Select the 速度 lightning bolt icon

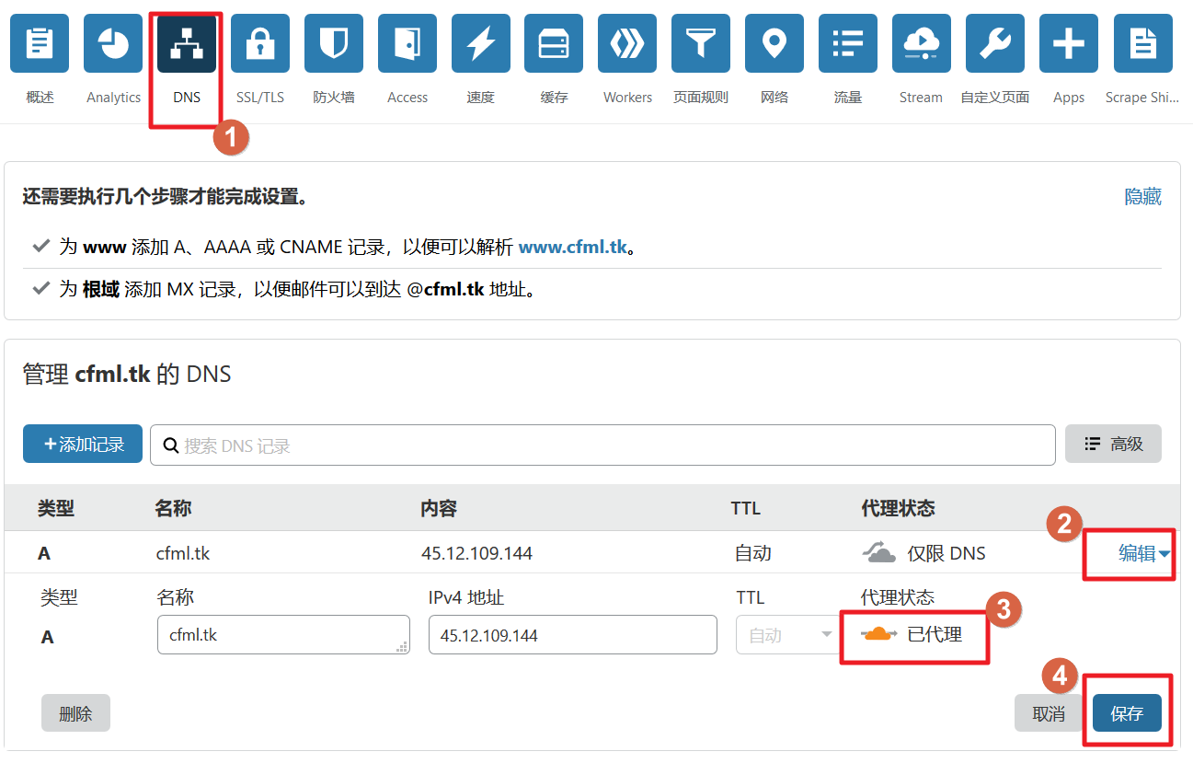480,44
